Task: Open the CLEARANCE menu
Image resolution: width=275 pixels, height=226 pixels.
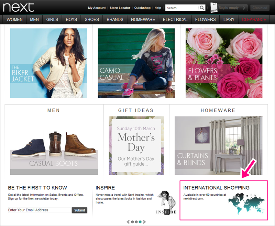Action: (254, 20)
